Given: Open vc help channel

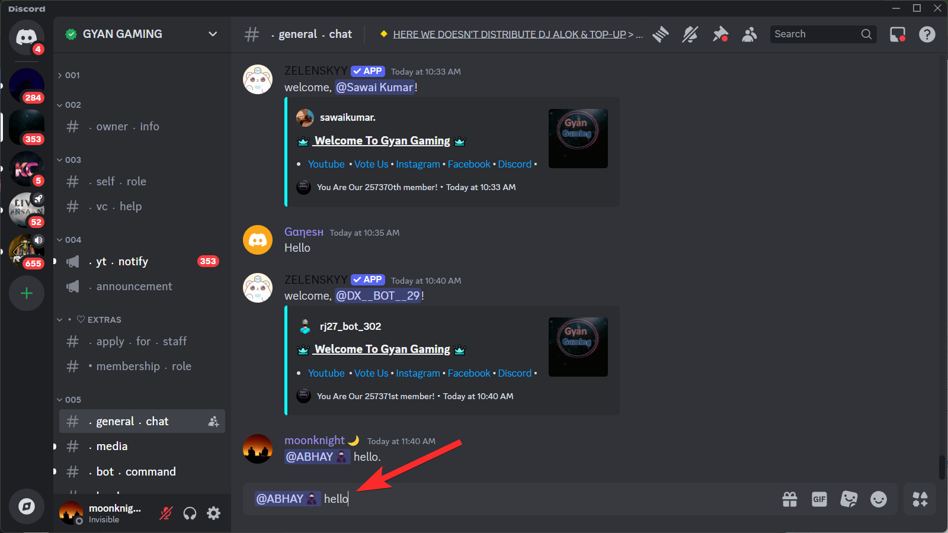Looking at the screenshot, I should [x=142, y=207].
